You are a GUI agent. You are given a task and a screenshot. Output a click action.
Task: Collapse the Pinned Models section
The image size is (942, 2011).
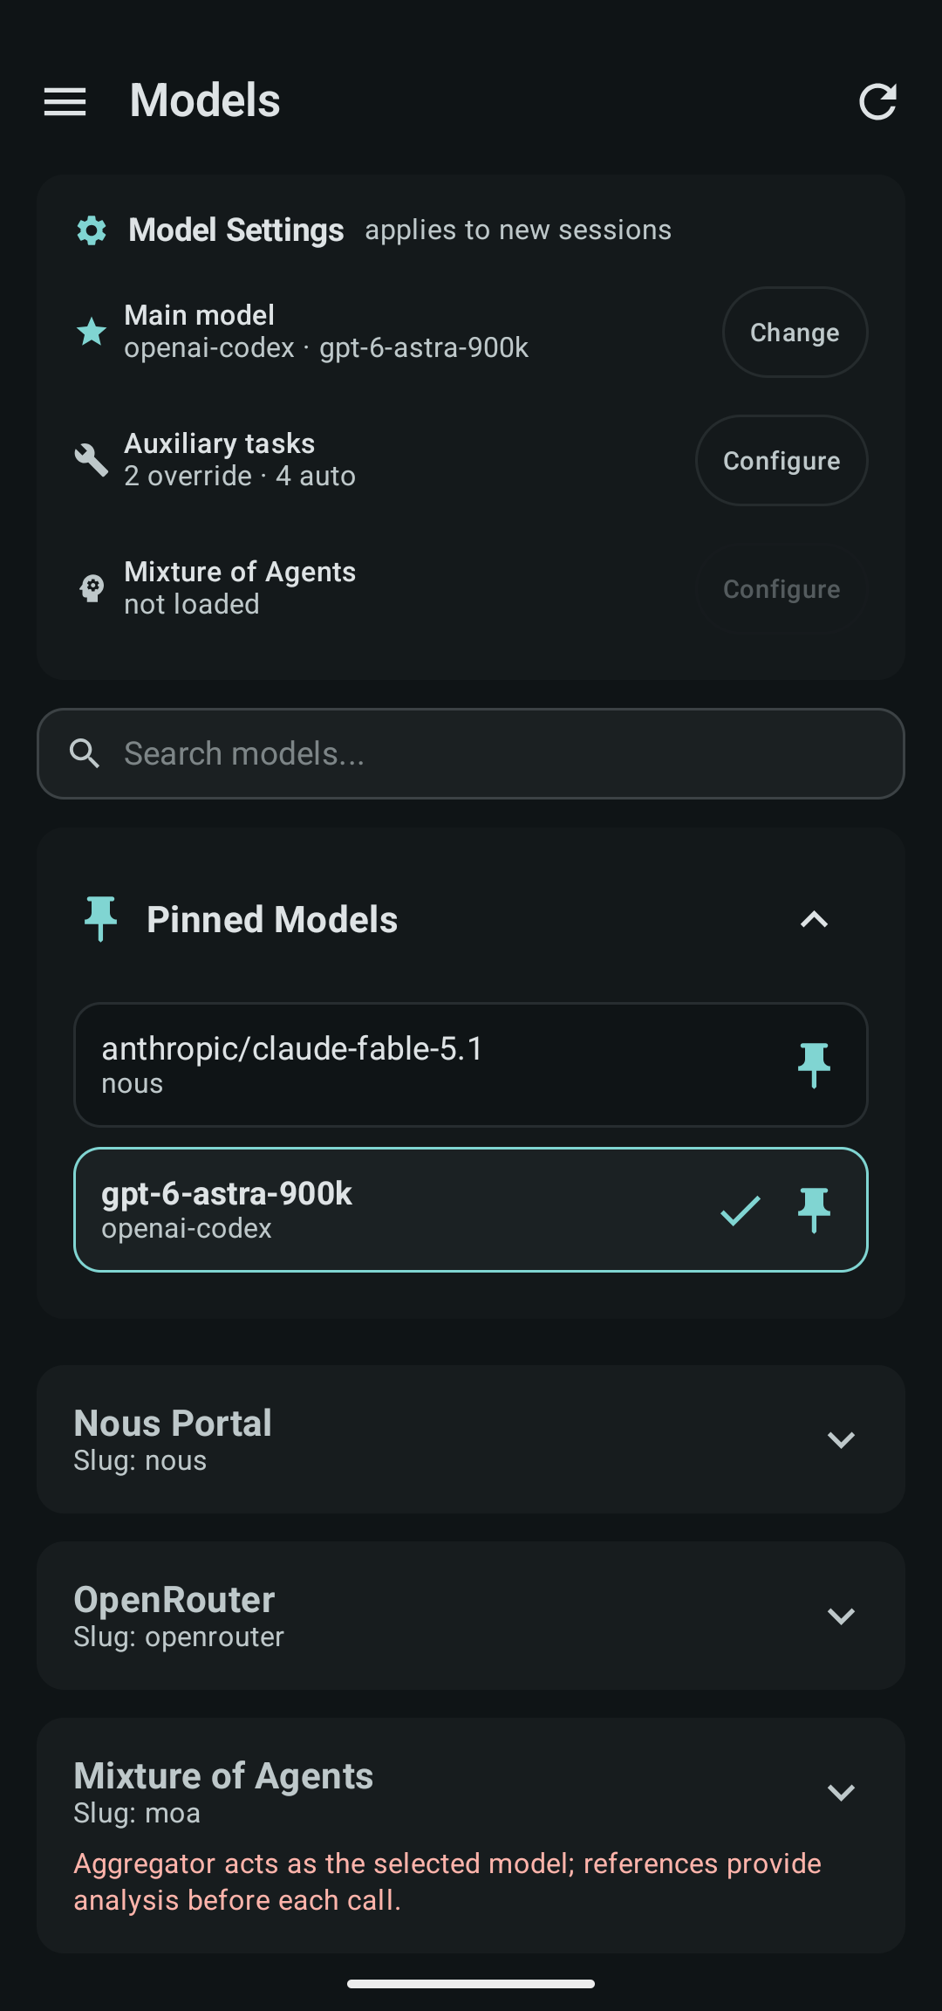[x=814, y=919]
